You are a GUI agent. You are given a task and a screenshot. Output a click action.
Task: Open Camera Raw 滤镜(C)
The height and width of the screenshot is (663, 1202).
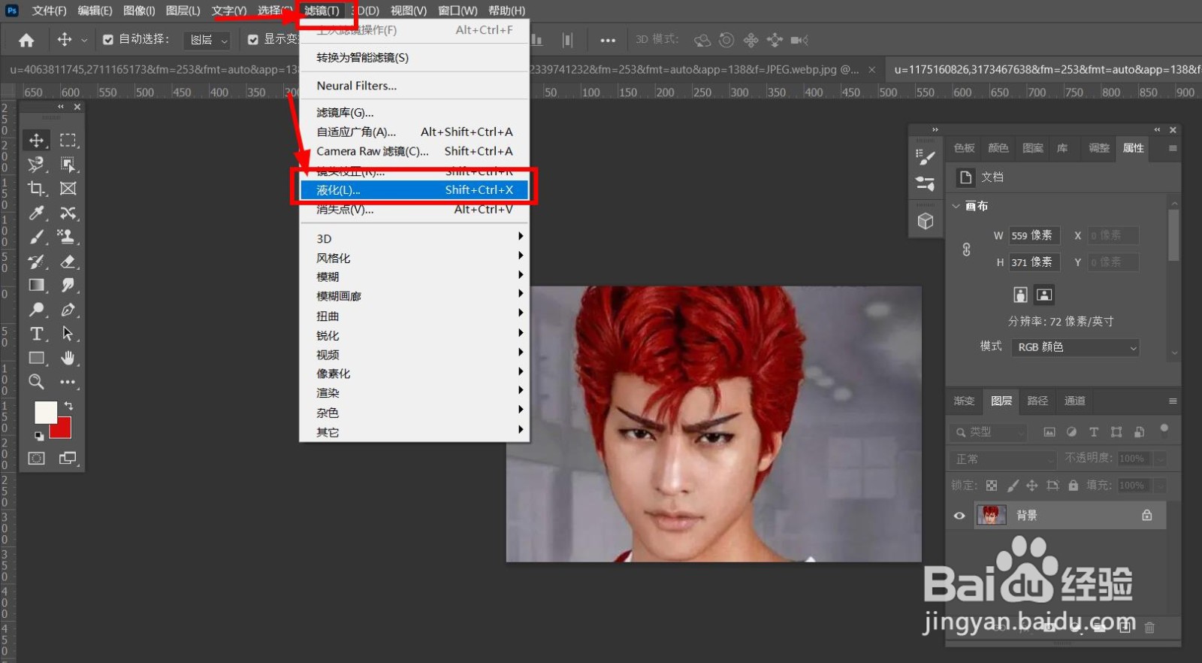pos(415,151)
